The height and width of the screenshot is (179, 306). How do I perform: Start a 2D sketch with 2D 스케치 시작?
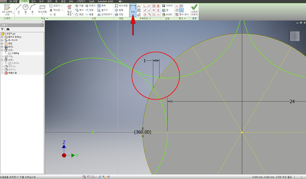pos(7,10)
